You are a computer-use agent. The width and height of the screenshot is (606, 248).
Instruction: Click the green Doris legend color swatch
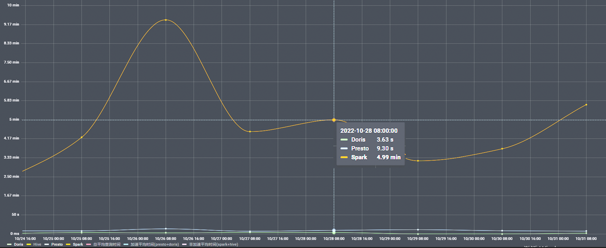coord(10,244)
